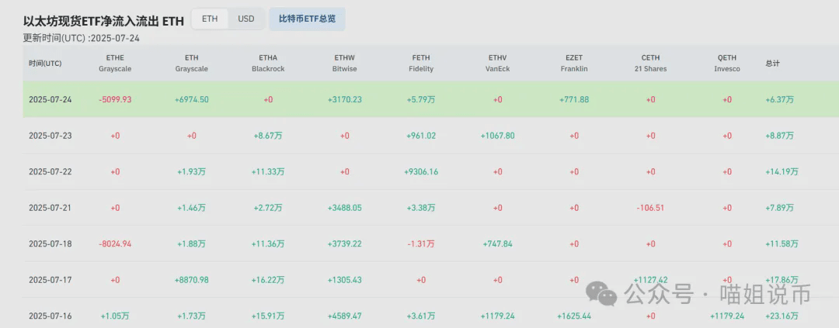Image resolution: width=839 pixels, height=328 pixels.
Task: Click the ETHW Bitwise column header
Action: (x=345, y=63)
